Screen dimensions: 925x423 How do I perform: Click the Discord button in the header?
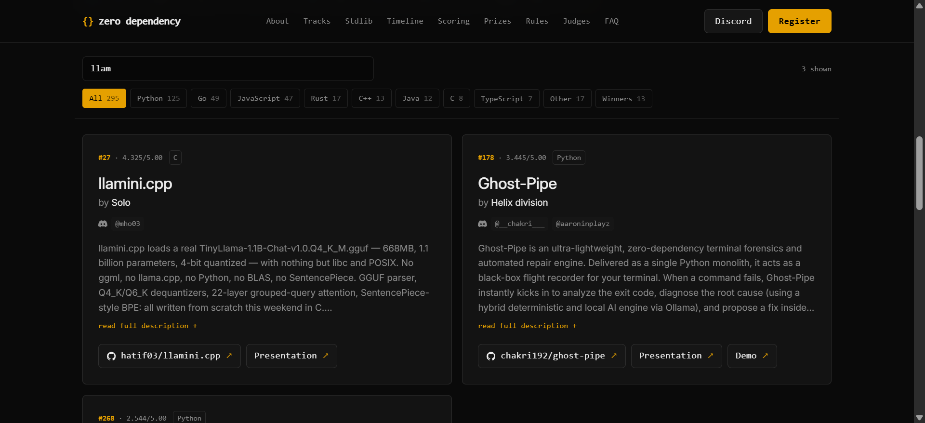tap(733, 21)
